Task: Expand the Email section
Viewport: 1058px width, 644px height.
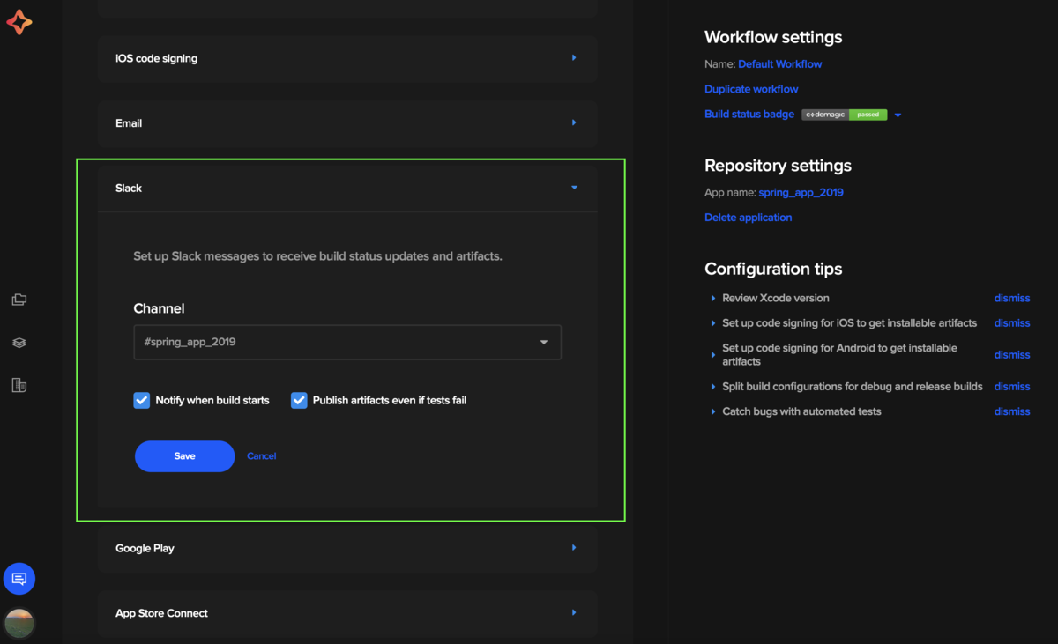Action: (574, 123)
